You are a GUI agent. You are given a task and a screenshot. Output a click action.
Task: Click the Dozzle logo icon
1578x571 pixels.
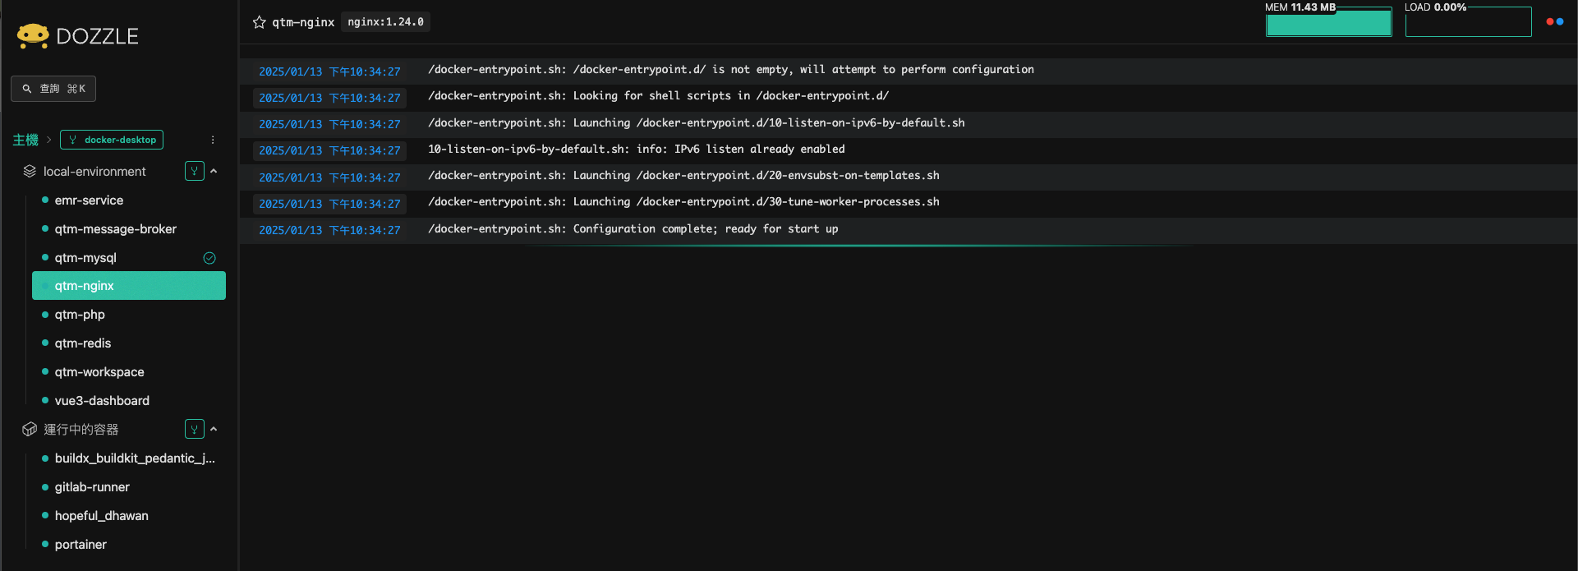33,35
